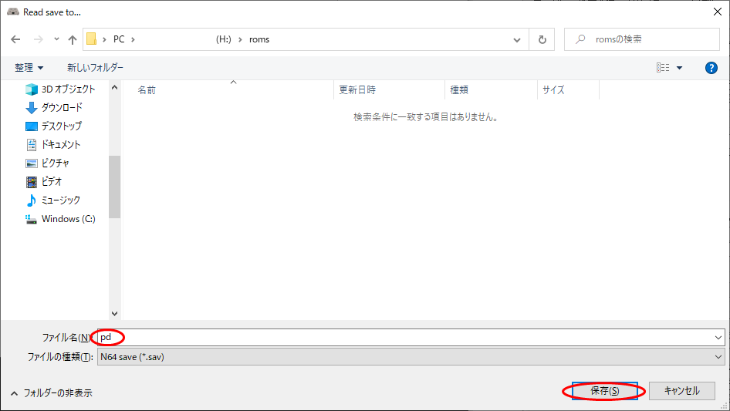Viewport: 730px width, 411px height.
Task: Open view options dropdown arrow
Action: pos(679,68)
